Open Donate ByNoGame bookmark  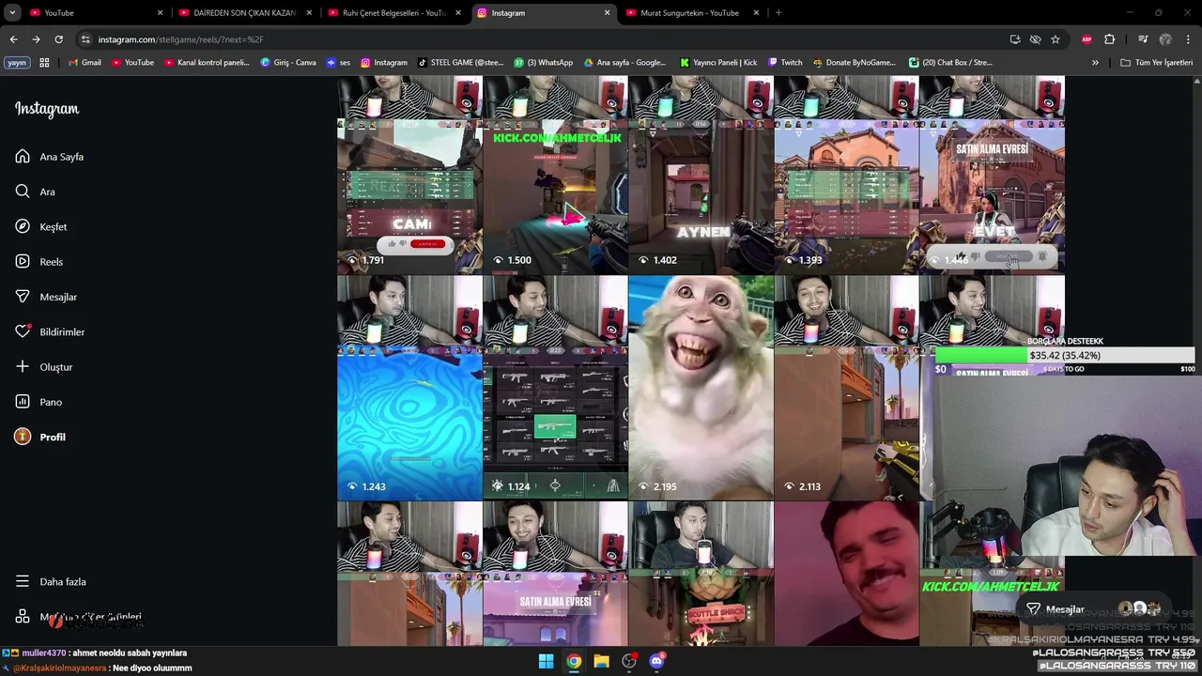click(x=854, y=63)
